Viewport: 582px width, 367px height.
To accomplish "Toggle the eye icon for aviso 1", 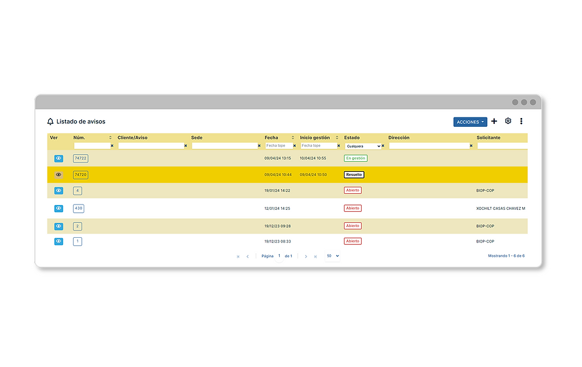I will click(x=58, y=241).
